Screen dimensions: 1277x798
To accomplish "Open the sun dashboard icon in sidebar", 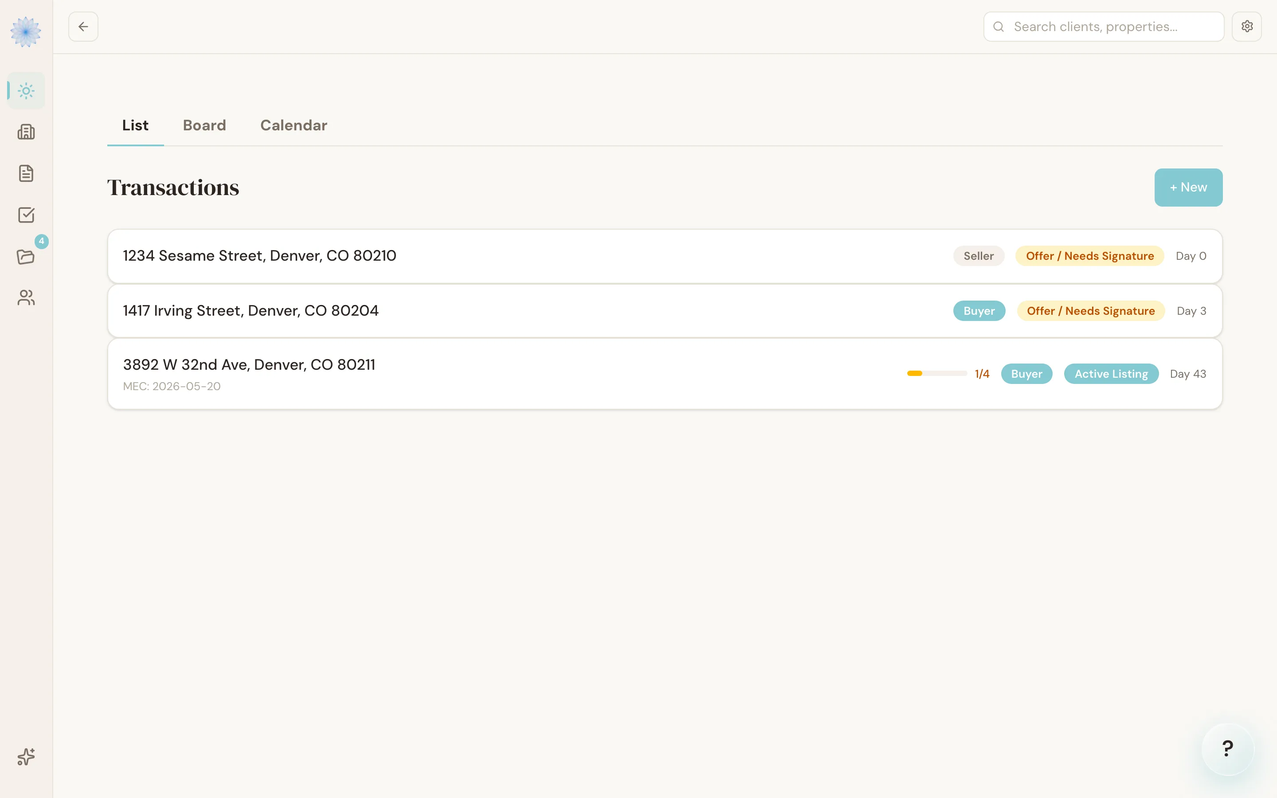I will coord(26,91).
